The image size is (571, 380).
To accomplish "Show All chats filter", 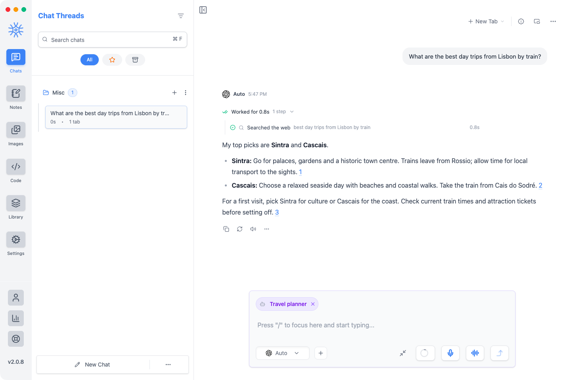I will coord(90,60).
